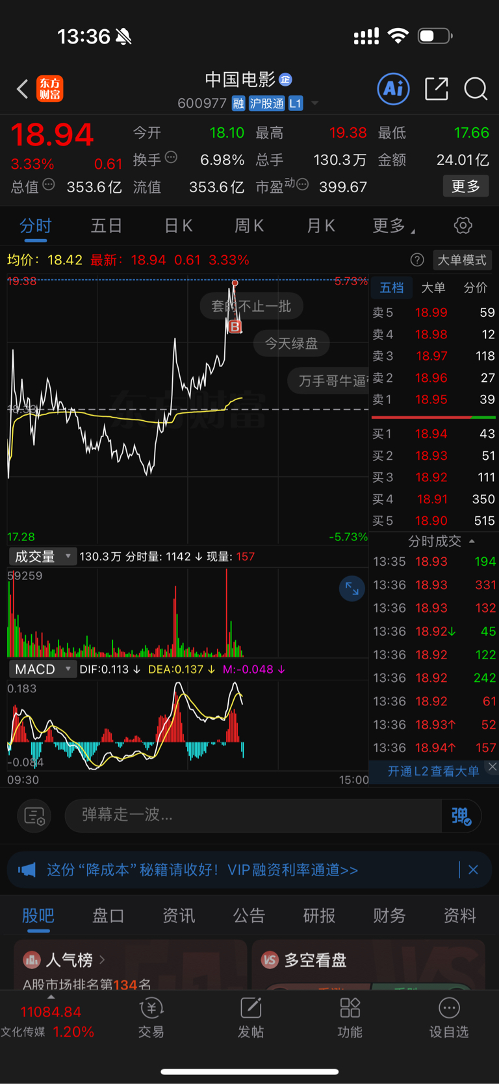Switch to the 分时 chart tab

(x=35, y=226)
